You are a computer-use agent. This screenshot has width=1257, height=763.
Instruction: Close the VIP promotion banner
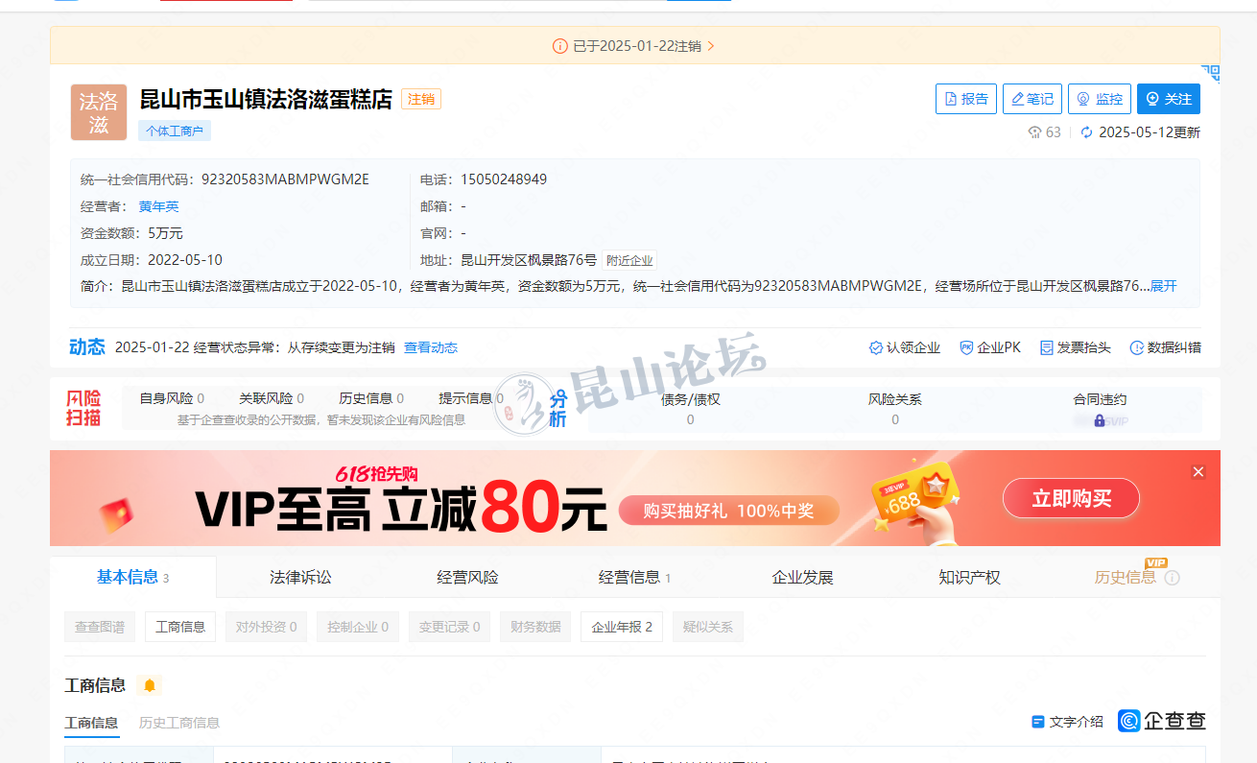point(1198,472)
